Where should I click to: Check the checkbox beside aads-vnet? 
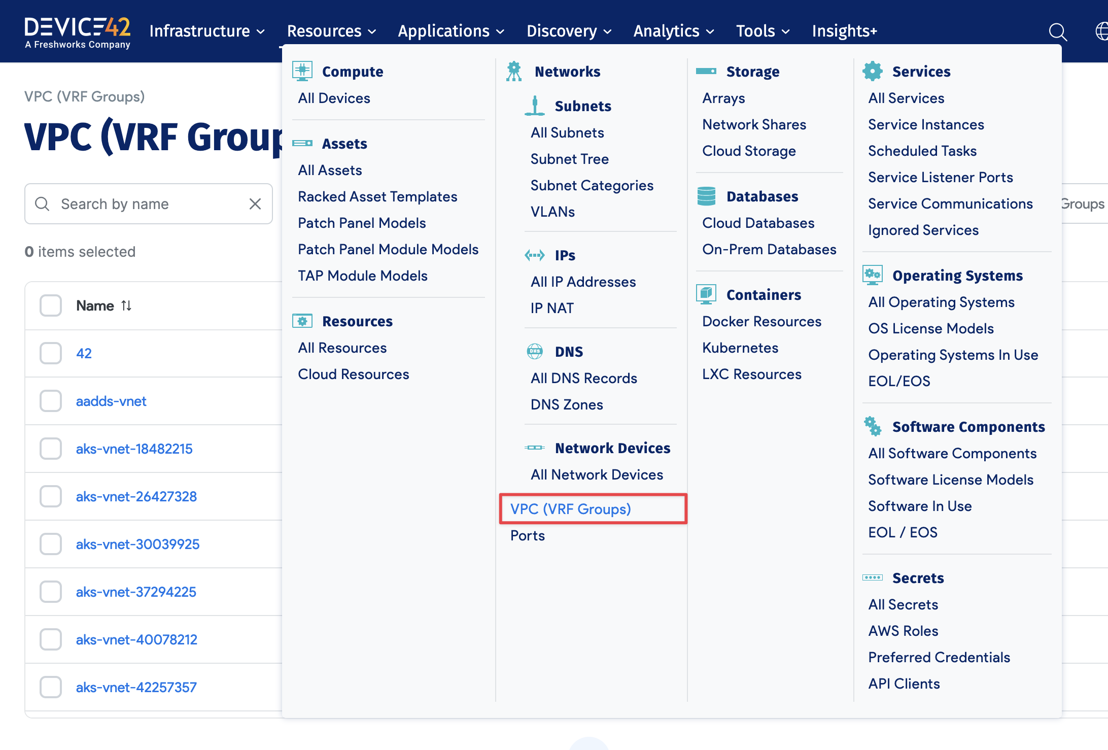coord(50,400)
